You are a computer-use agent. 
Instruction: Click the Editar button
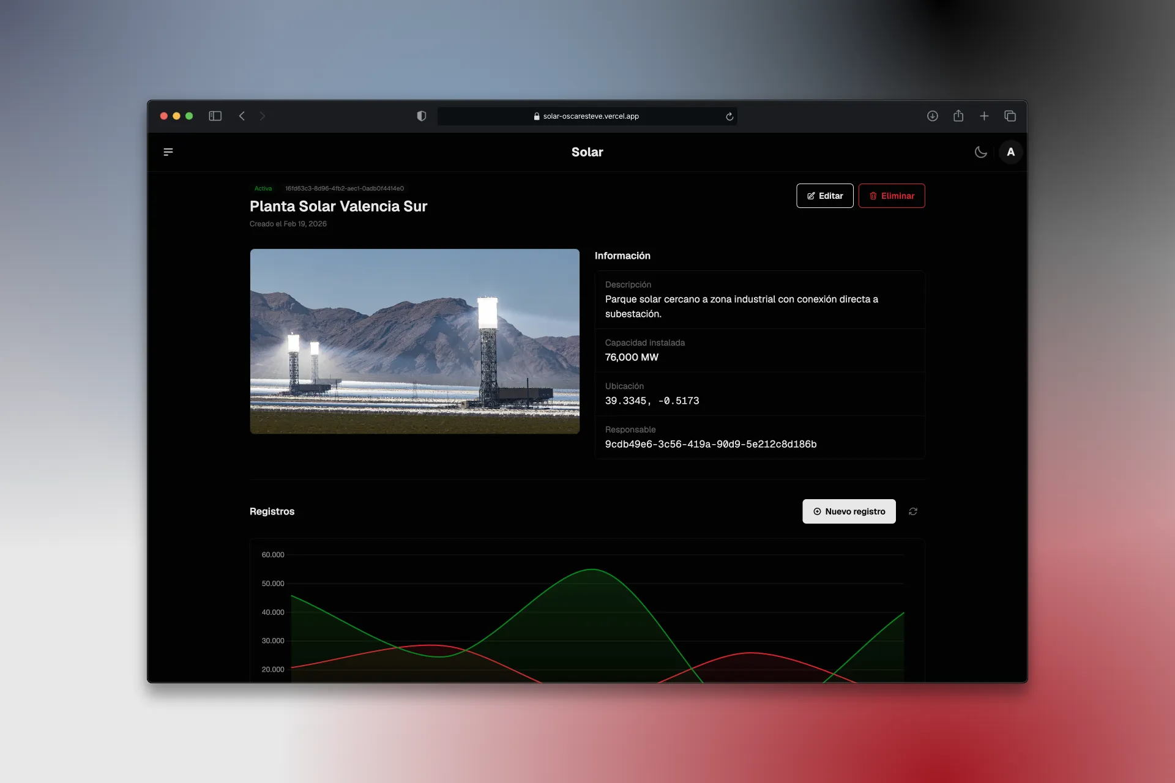pyautogui.click(x=824, y=196)
